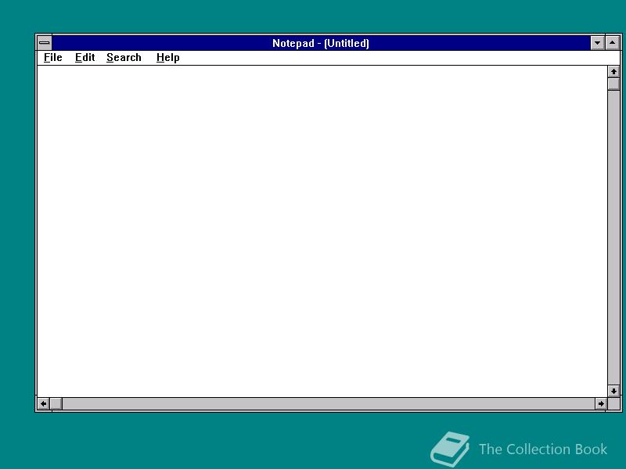Click the vertical scrollbar track
The width and height of the screenshot is (626, 469).
[613, 238]
